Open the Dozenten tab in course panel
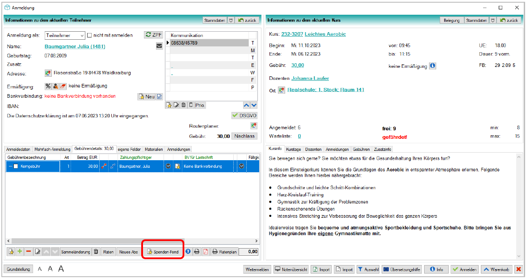The width and height of the screenshot is (526, 278). pos(313,149)
